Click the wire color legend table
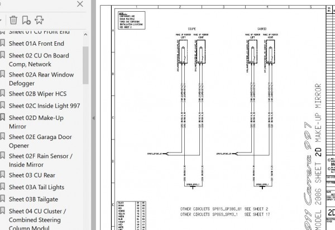This screenshot has width=335, height=230. point(131,215)
